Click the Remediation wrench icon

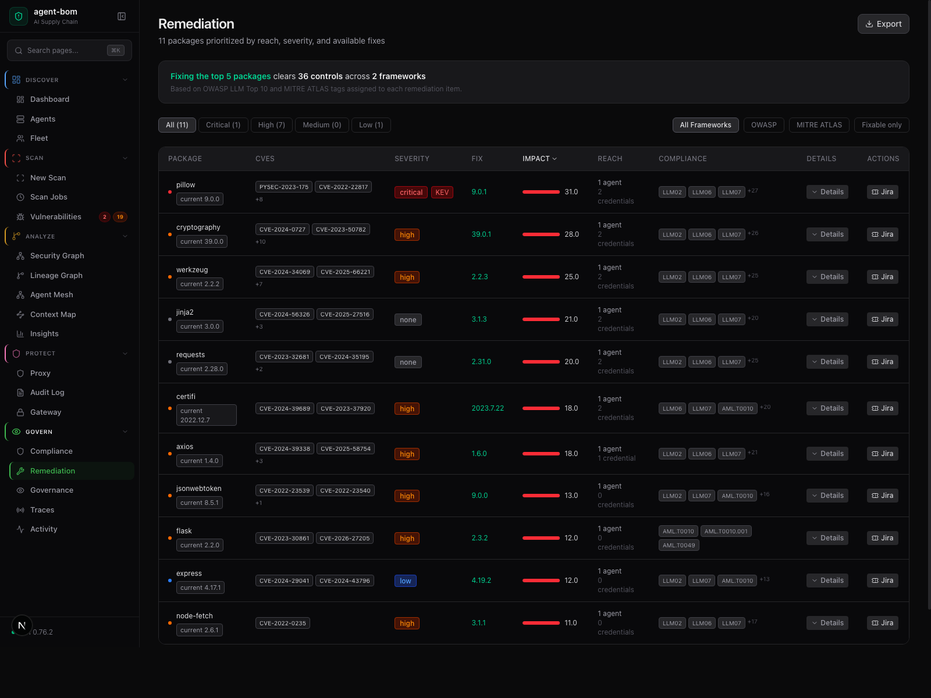tap(20, 471)
